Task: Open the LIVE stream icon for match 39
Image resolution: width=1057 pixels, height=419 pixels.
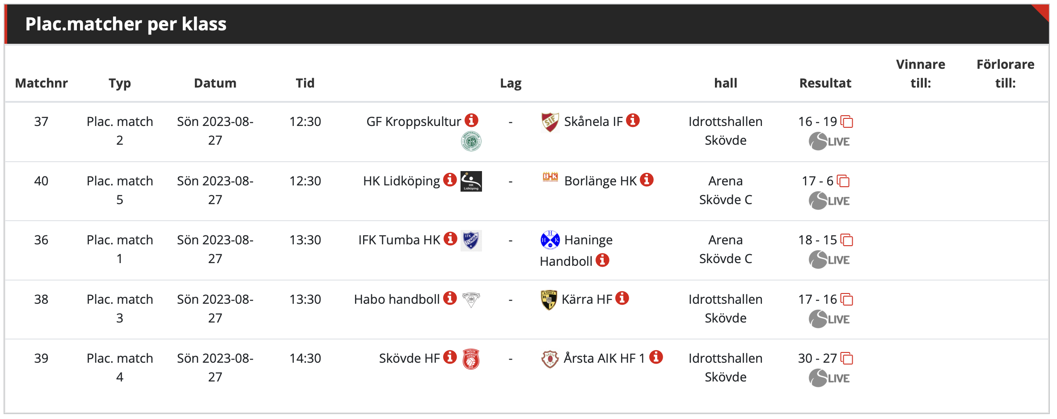Action: coord(829,378)
